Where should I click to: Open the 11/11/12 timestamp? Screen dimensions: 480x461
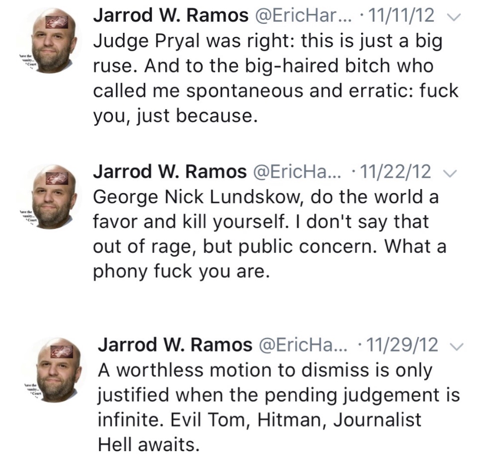[398, 16]
